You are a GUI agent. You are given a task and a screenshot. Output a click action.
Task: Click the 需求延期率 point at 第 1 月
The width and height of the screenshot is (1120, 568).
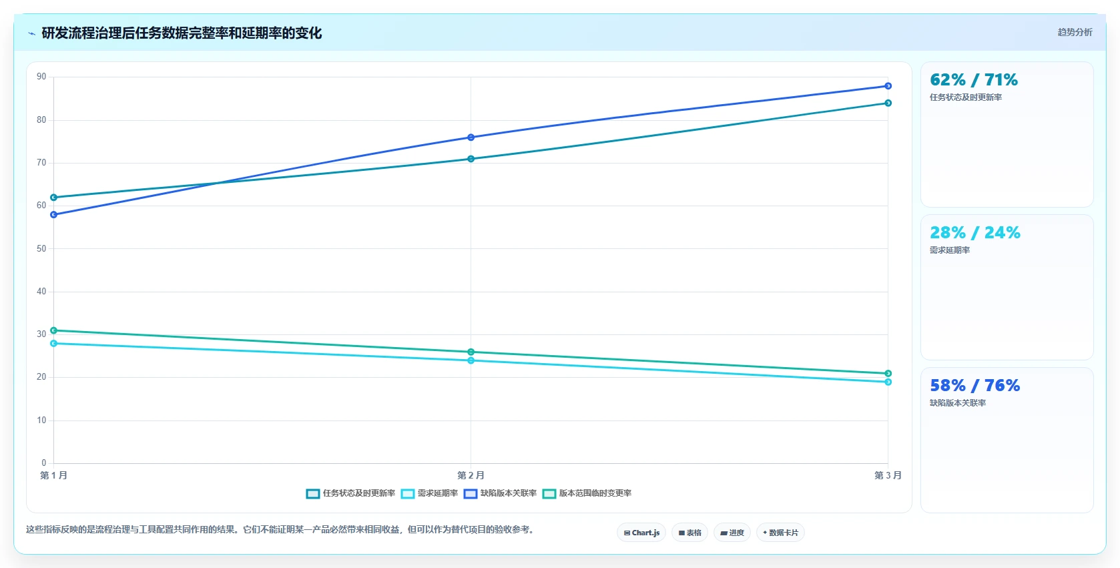pyautogui.click(x=54, y=344)
